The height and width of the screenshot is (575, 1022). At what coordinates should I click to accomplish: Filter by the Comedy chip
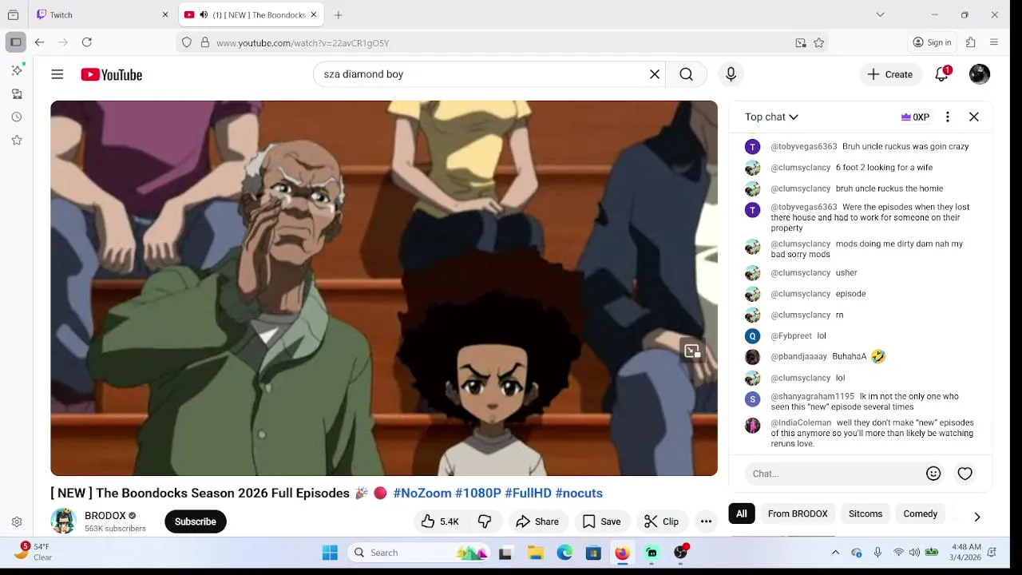(921, 514)
